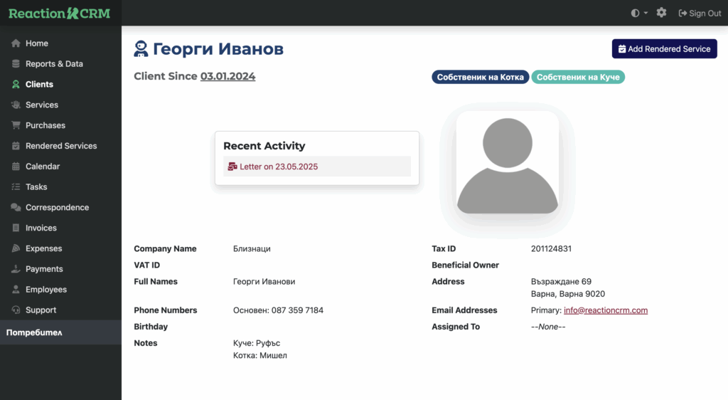
Task: Open the theme mode dropdown
Action: pos(639,13)
